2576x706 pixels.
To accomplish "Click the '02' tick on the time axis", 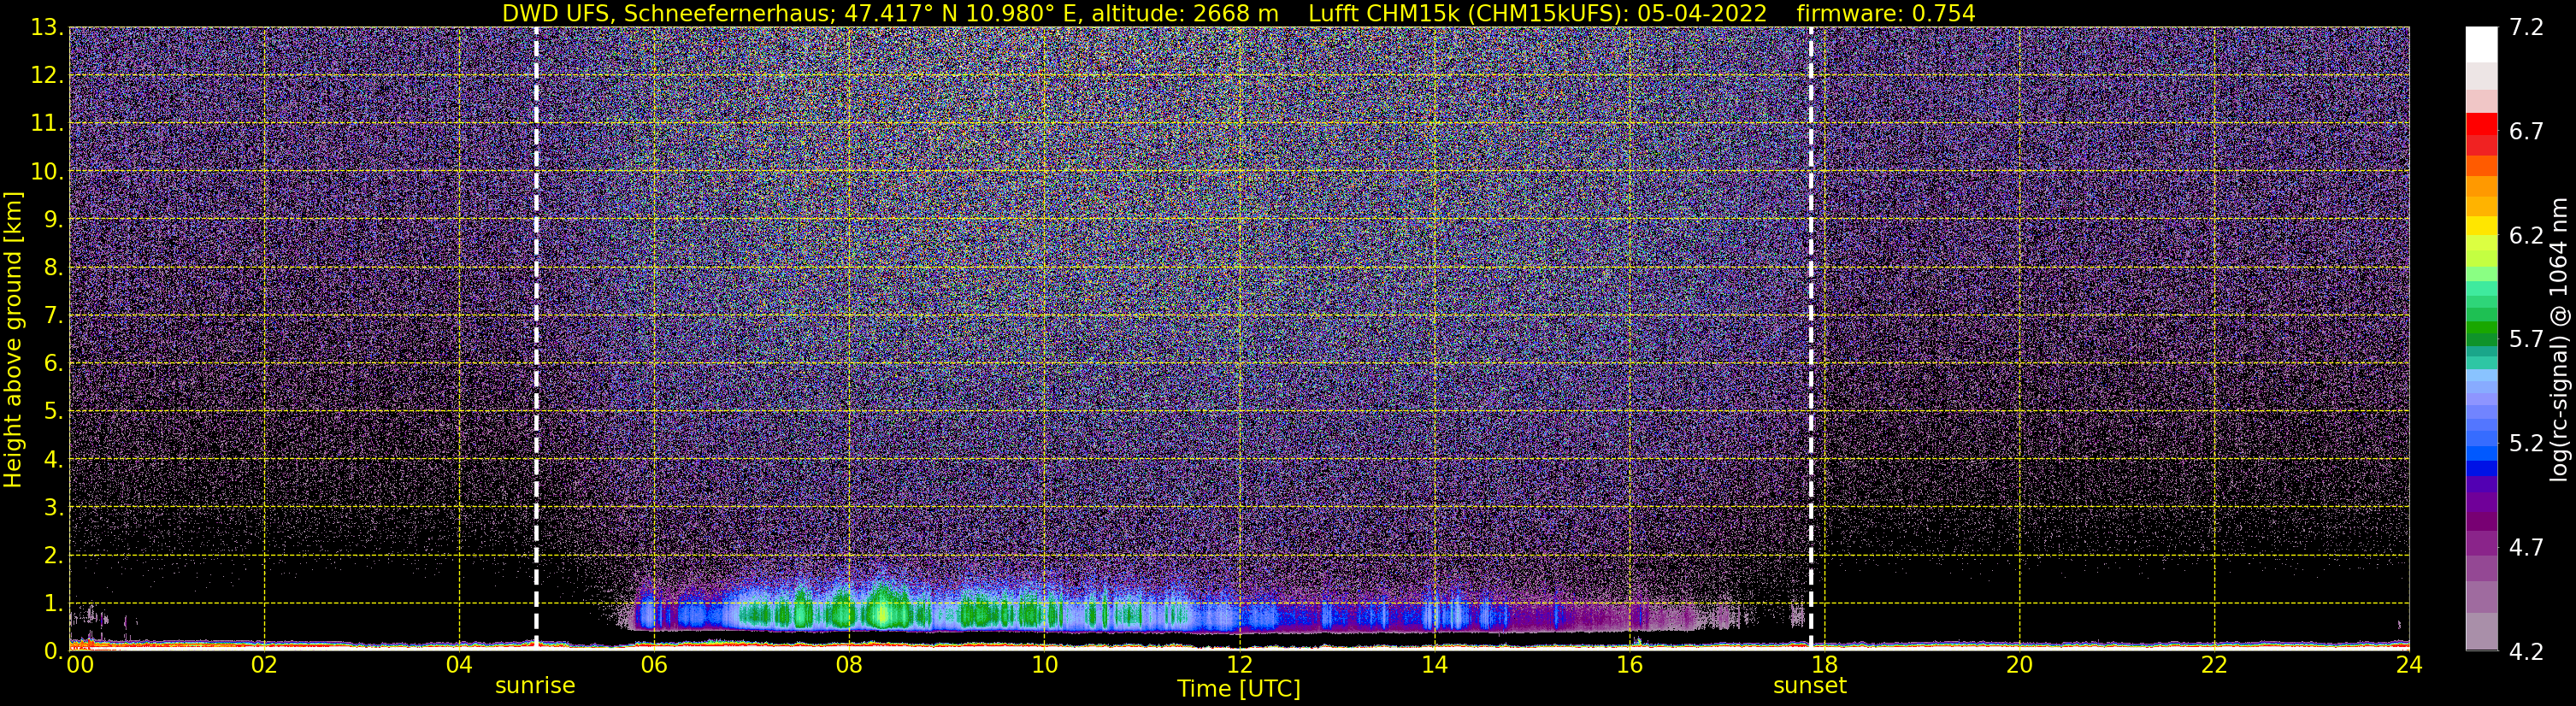I will (264, 665).
